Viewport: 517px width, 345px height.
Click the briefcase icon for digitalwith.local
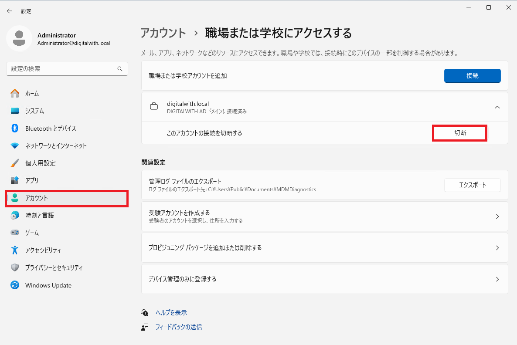[x=153, y=107]
